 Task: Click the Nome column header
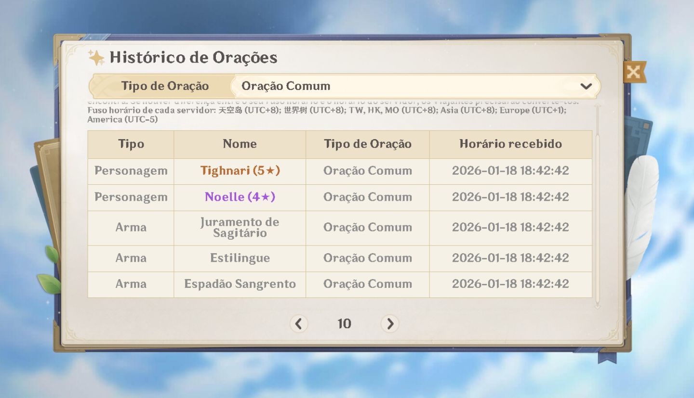(240, 144)
